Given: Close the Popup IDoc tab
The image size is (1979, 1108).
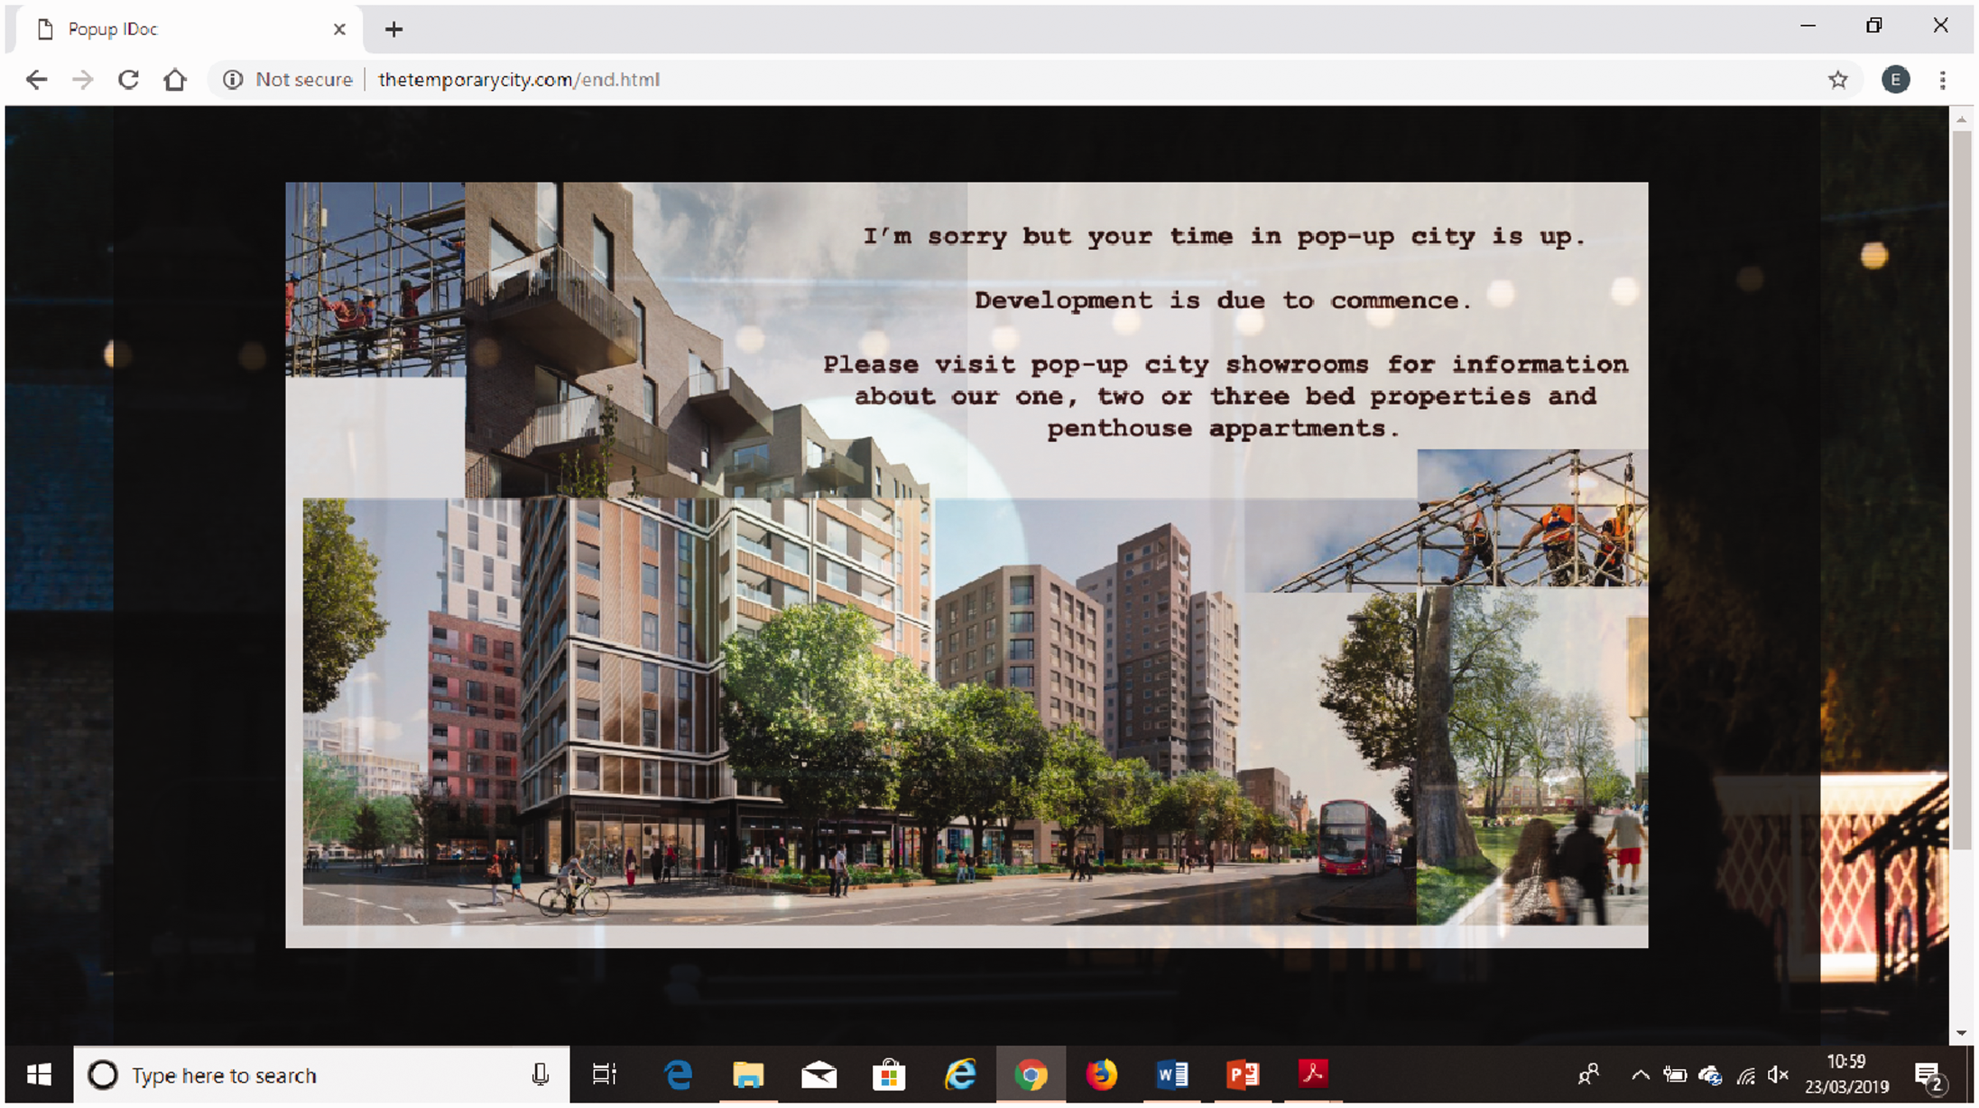Looking at the screenshot, I should click(339, 29).
